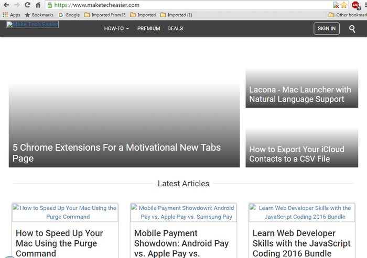Bookmark this page with star icon
The width and height of the screenshot is (367, 258).
[x=344, y=5]
